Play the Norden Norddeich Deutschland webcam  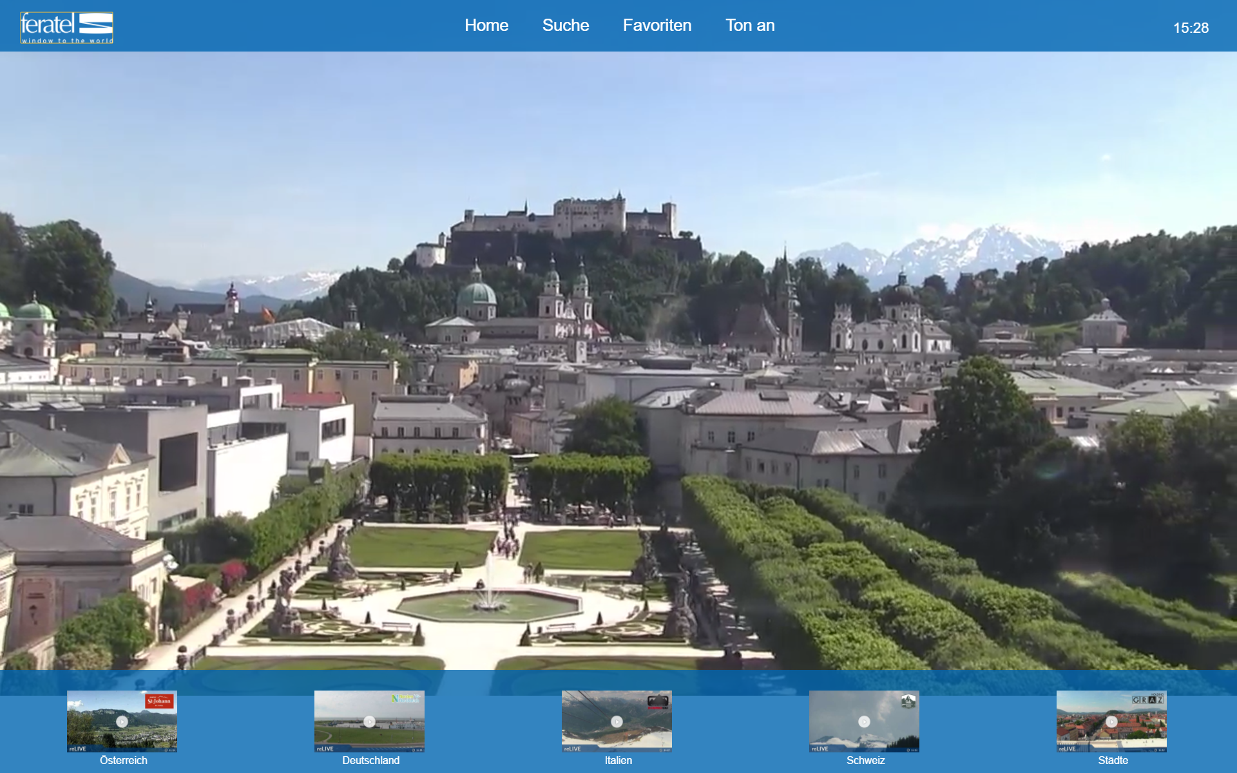coord(369,721)
